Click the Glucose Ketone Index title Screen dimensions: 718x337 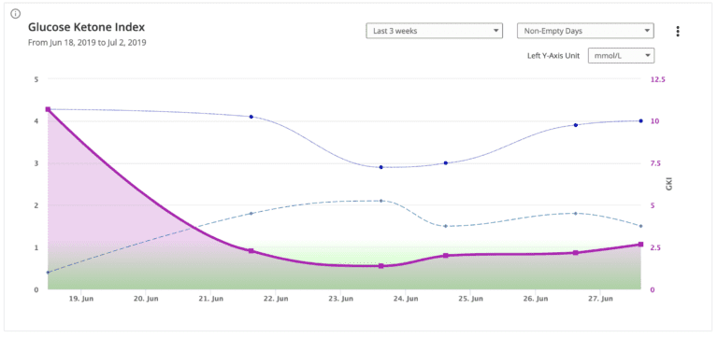click(87, 27)
